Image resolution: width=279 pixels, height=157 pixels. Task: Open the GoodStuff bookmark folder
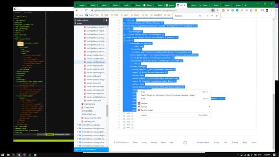point(156,15)
